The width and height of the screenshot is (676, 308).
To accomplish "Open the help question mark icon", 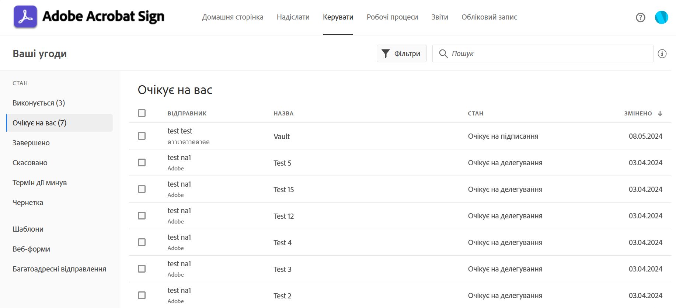I will click(x=640, y=17).
